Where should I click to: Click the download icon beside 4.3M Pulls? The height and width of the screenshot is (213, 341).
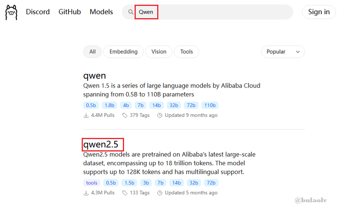pos(86,193)
